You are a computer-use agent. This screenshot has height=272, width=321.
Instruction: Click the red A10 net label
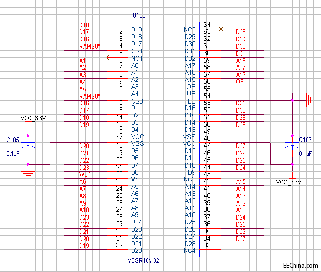tap(84, 210)
